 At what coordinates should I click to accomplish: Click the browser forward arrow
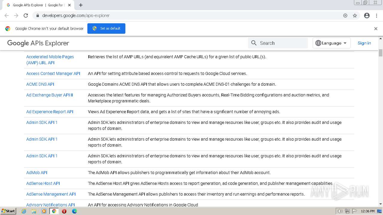click(x=16, y=16)
